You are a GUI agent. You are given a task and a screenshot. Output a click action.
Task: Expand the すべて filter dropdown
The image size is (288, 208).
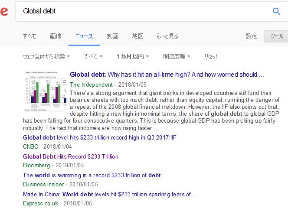point(93,56)
